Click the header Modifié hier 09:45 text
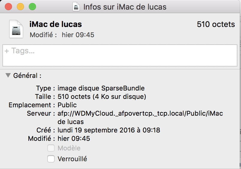This screenshot has width=241, height=169. point(62,35)
